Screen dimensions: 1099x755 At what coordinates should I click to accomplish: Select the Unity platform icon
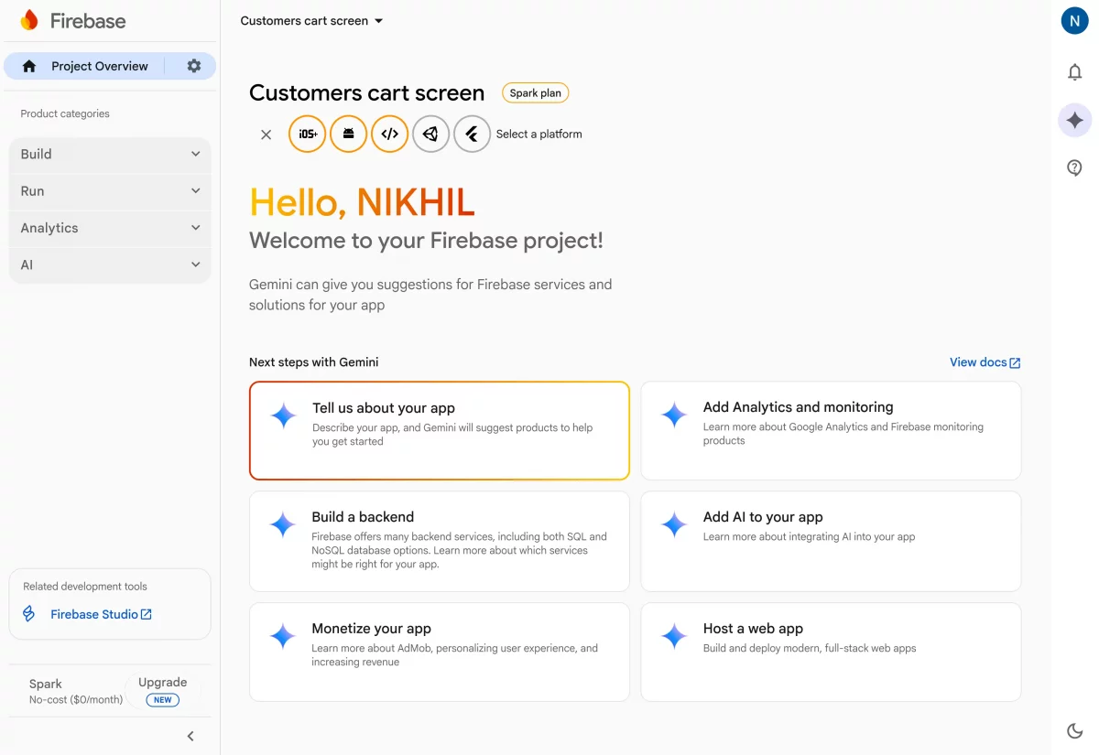point(431,134)
